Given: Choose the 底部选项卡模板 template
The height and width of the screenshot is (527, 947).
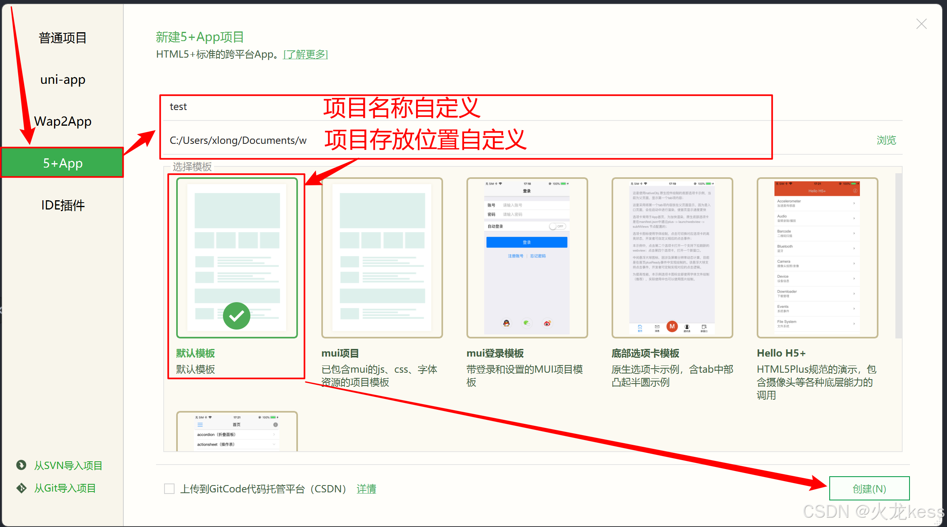Looking at the screenshot, I should coord(672,258).
